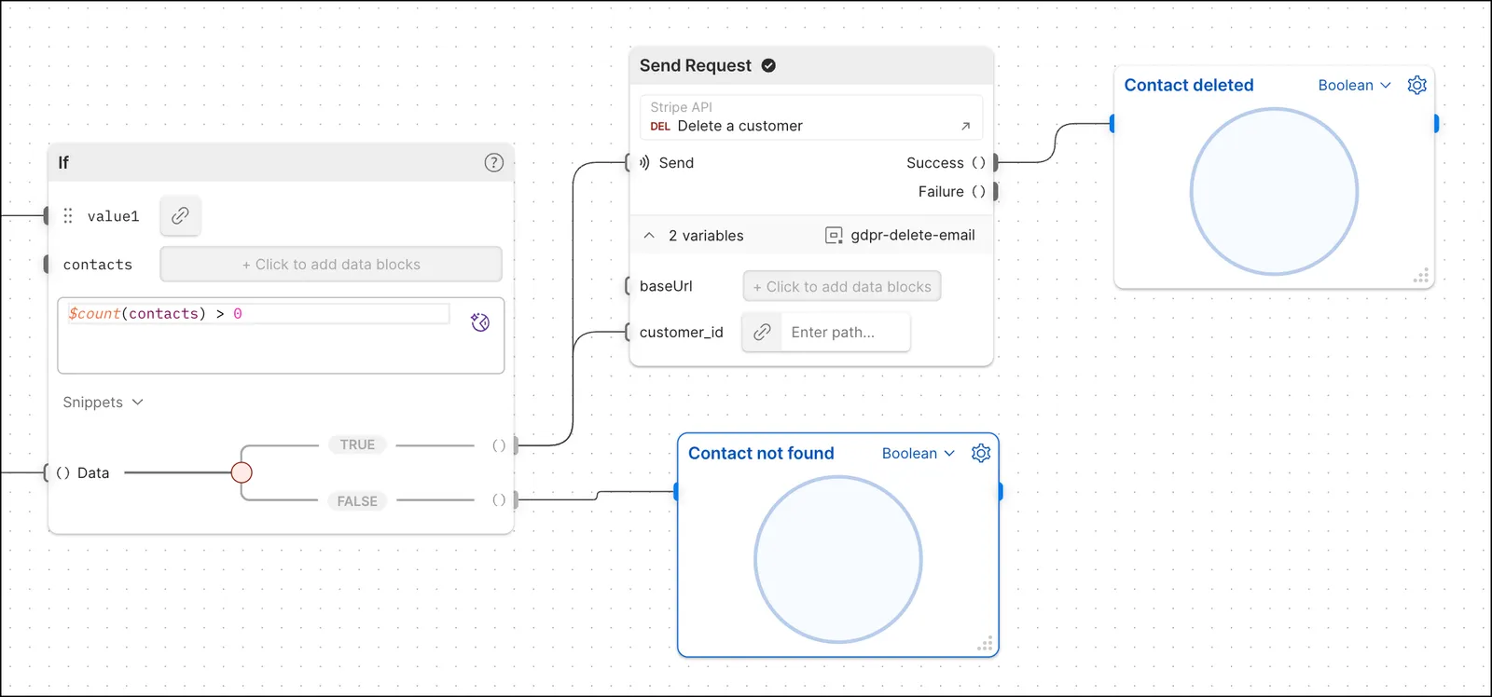
Task: Open Boolean type dropdown on Contact not found
Action: point(919,453)
